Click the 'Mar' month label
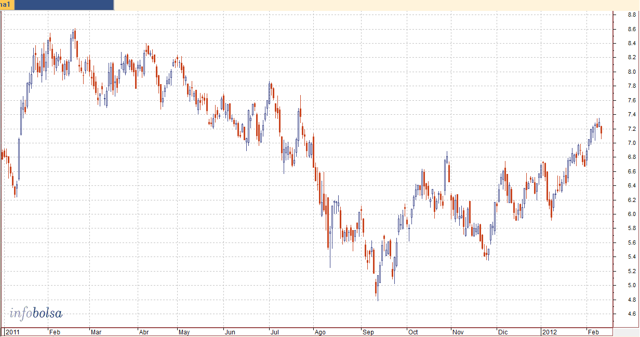Viewport: 640px width, 337px height. (96, 331)
